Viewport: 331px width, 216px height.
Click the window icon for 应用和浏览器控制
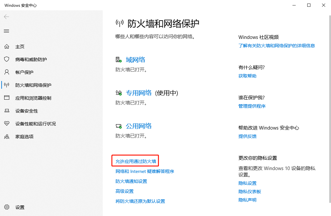pos(7,98)
